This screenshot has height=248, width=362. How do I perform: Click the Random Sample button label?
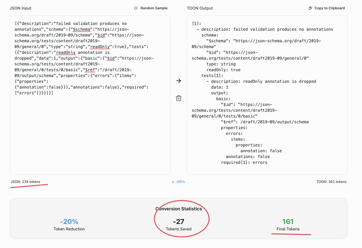click(x=154, y=8)
